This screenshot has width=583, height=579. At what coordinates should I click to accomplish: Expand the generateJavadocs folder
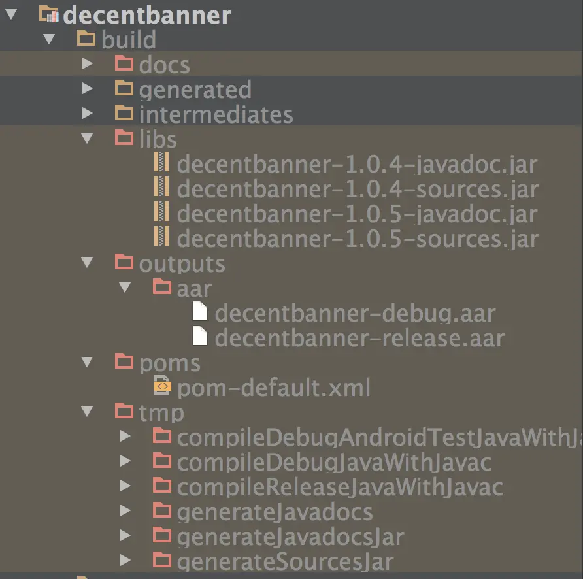pyautogui.click(x=125, y=512)
